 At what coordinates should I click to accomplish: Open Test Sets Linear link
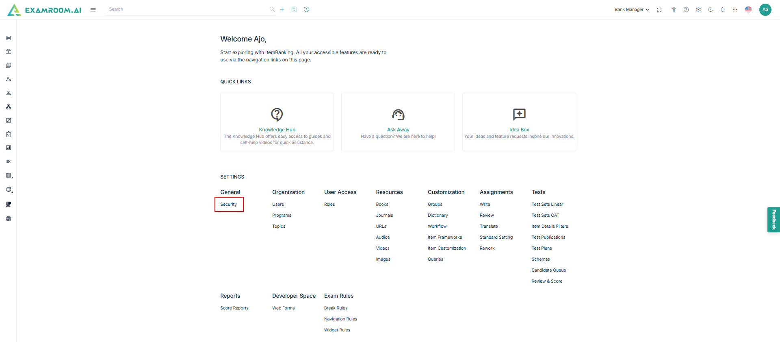(547, 204)
